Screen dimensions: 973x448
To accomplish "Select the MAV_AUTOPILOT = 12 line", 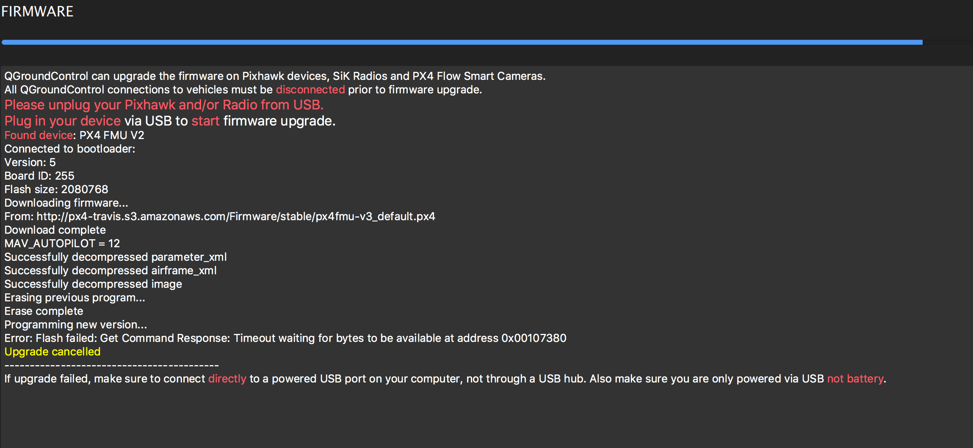I will 62,243.
